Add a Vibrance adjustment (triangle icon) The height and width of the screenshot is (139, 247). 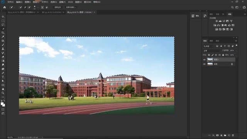[231, 21]
